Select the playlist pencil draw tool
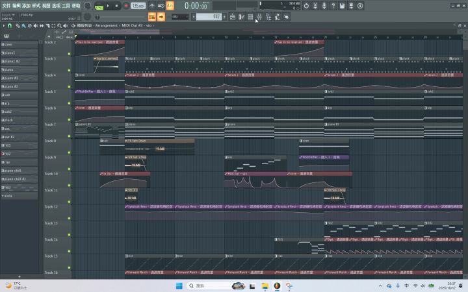Image resolution: width=468 pixels, height=292 pixels. [x=18, y=26]
